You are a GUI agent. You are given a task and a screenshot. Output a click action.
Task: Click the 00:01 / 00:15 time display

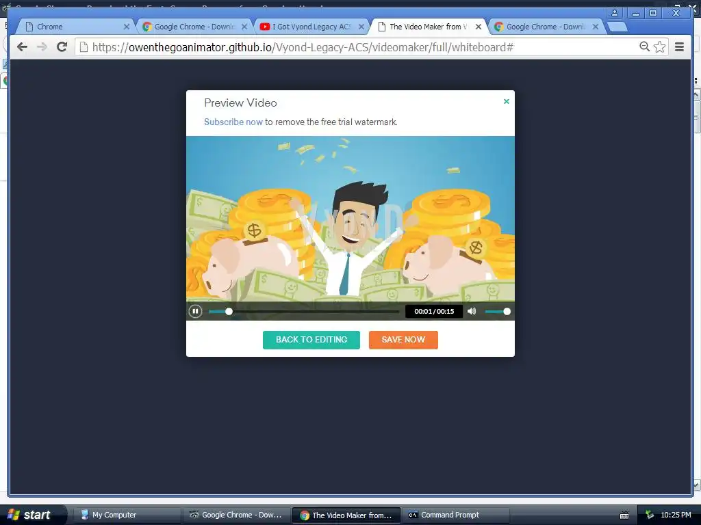434,311
